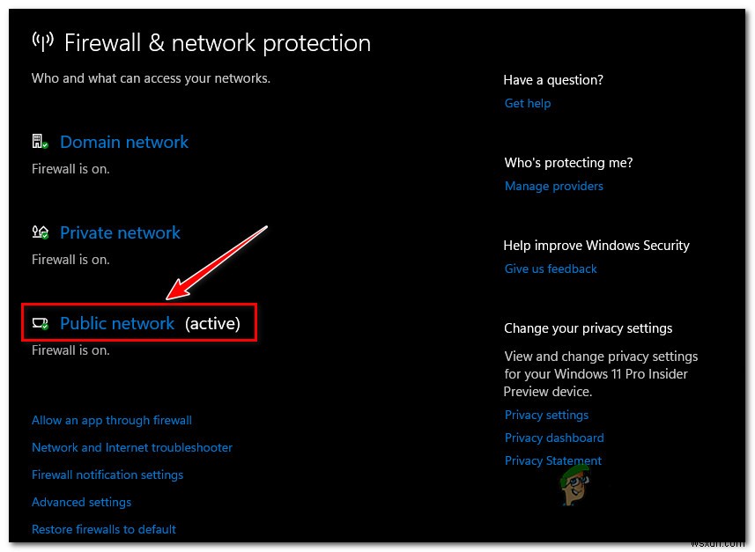
Task: Click the green check badge on the Public network icon
Action: coord(44,328)
